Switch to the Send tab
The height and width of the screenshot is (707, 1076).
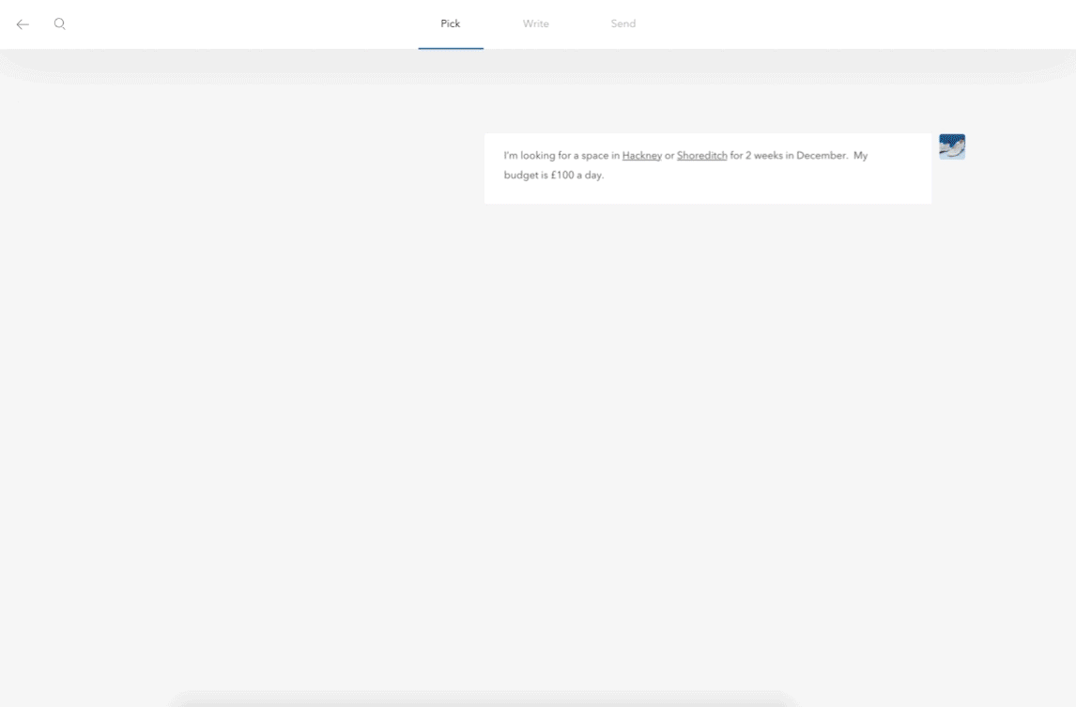click(x=623, y=24)
